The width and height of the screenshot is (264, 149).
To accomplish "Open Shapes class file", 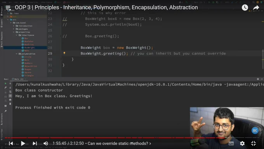I will (x=26, y=69).
